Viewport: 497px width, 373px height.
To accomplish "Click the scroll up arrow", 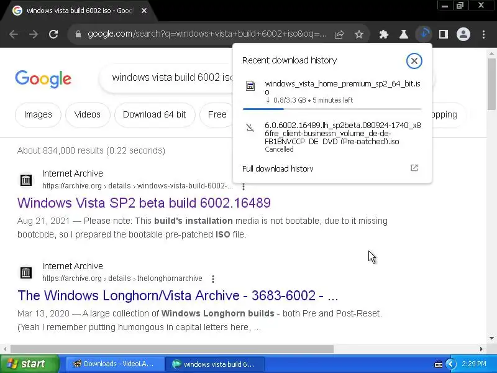I will (x=492, y=53).
